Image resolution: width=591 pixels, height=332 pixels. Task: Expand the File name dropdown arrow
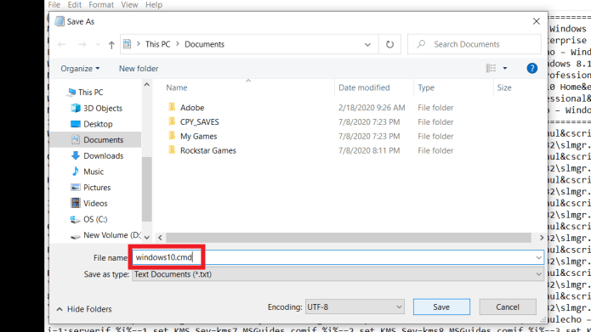[x=538, y=257]
